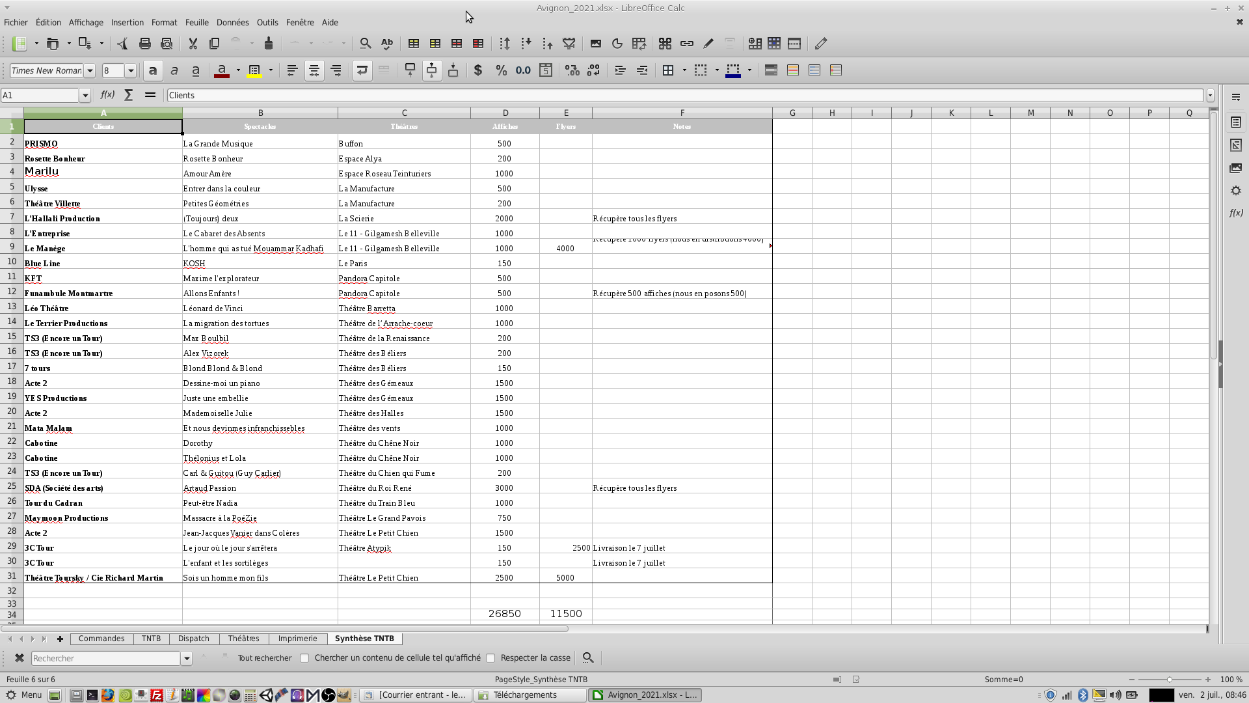1249x703 pixels.
Task: Open the font name dropdown
Action: [90, 70]
